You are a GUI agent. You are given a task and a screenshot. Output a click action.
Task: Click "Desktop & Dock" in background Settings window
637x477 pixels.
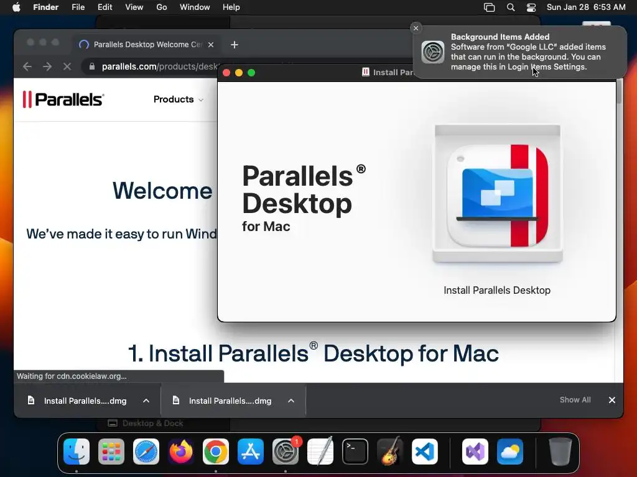(153, 424)
